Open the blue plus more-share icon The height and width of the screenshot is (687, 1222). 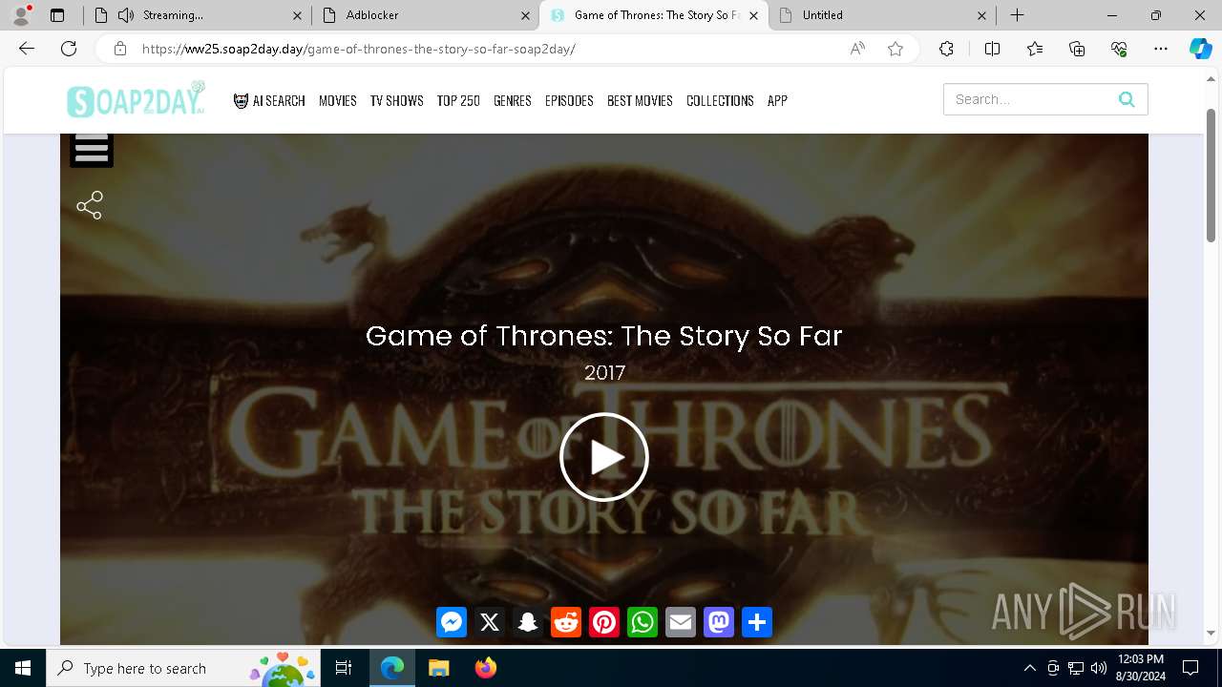(x=757, y=622)
